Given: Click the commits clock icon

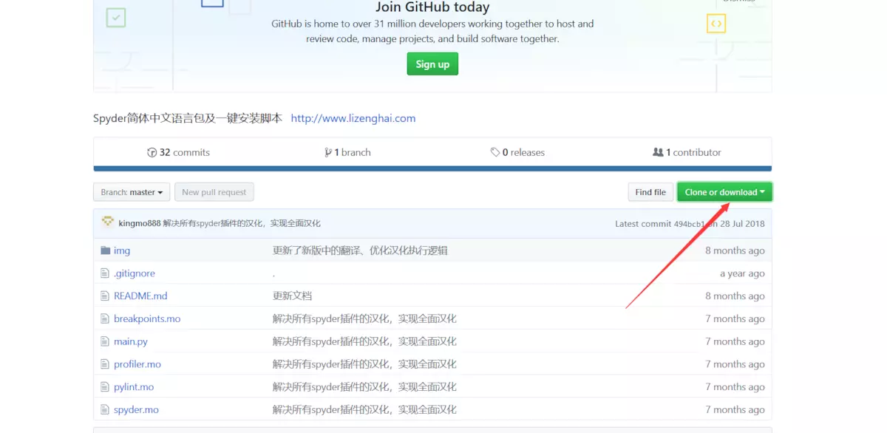Looking at the screenshot, I should [x=152, y=152].
